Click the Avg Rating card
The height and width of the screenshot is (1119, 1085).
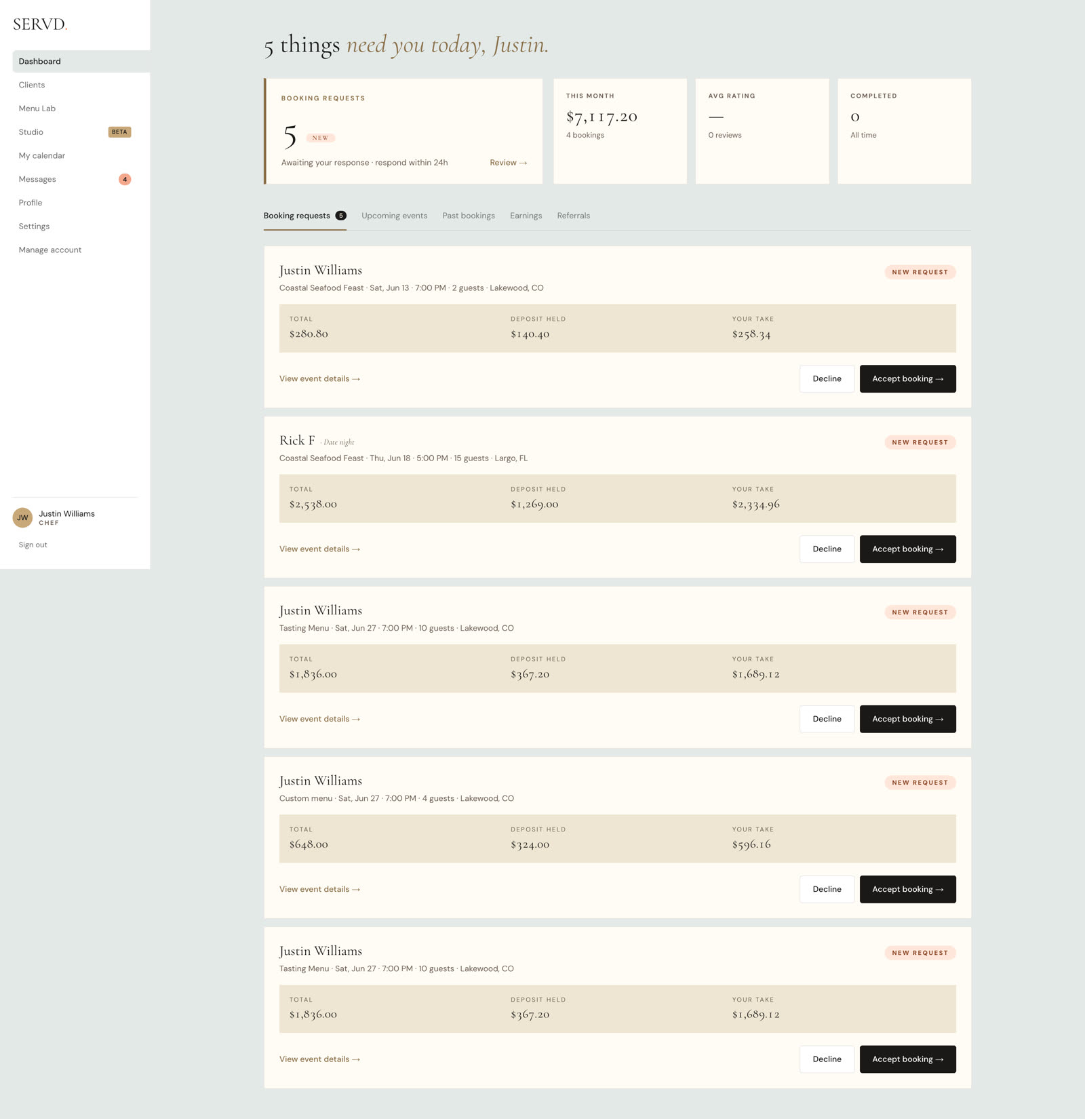(x=762, y=131)
